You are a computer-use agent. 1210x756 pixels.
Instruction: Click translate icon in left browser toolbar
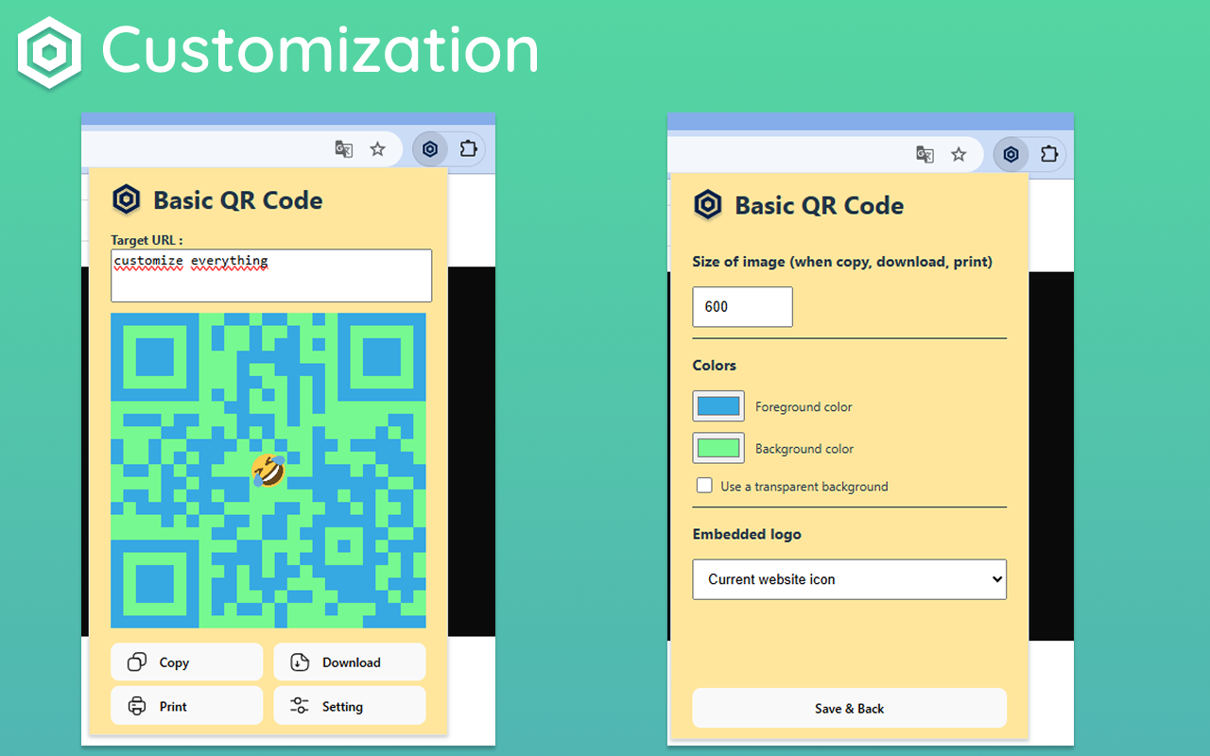[x=344, y=149]
